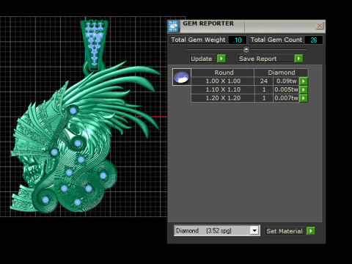Open the Diamond (3.52 spg) material dropdown

pos(217,230)
